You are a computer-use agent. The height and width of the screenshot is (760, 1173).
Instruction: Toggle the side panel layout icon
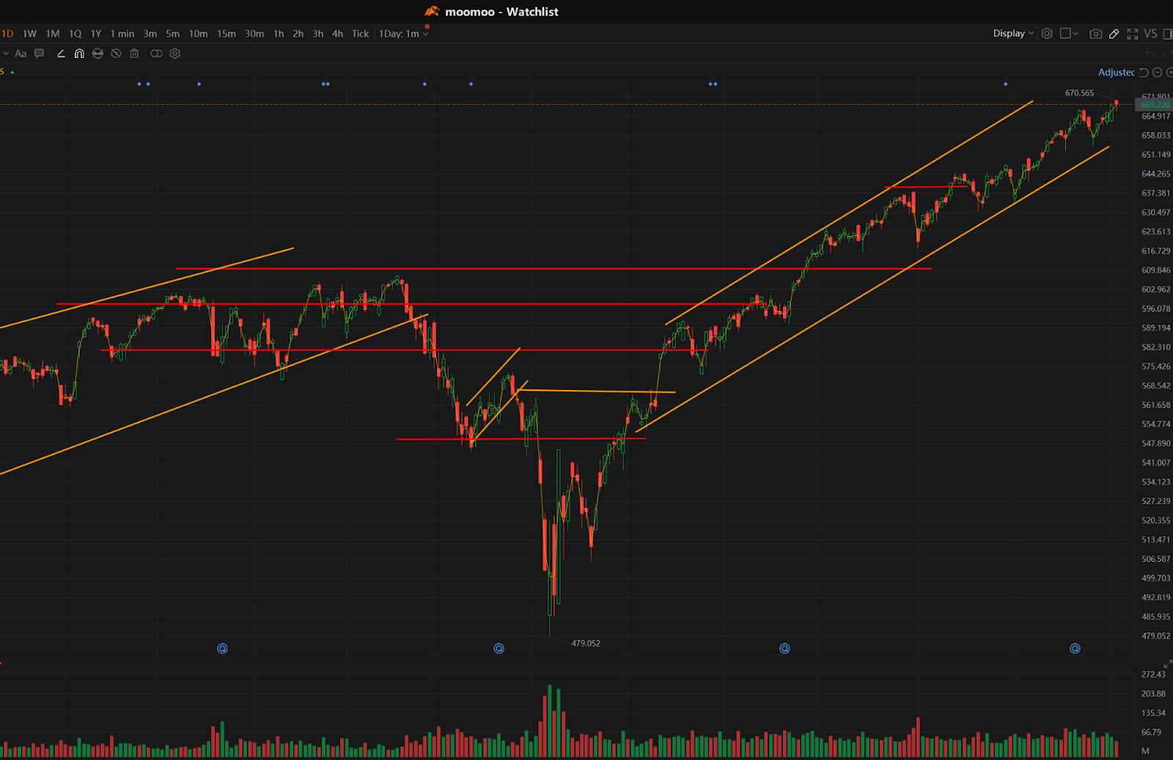coord(1168,34)
